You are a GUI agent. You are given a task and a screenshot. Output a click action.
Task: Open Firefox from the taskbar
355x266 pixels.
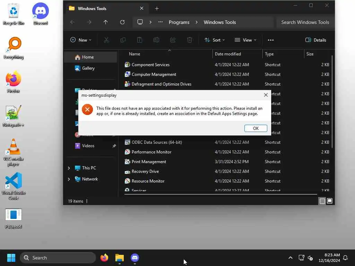coord(104,258)
